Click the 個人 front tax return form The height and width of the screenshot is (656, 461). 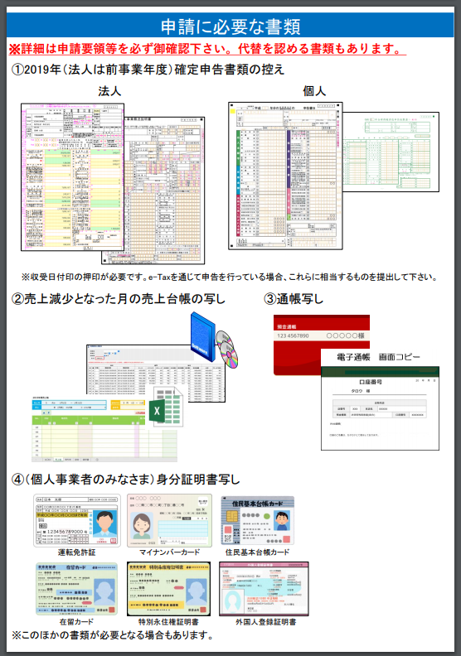click(285, 176)
